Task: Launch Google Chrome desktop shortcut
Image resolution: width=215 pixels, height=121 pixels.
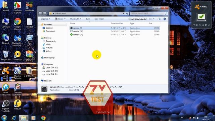Action: point(17,24)
